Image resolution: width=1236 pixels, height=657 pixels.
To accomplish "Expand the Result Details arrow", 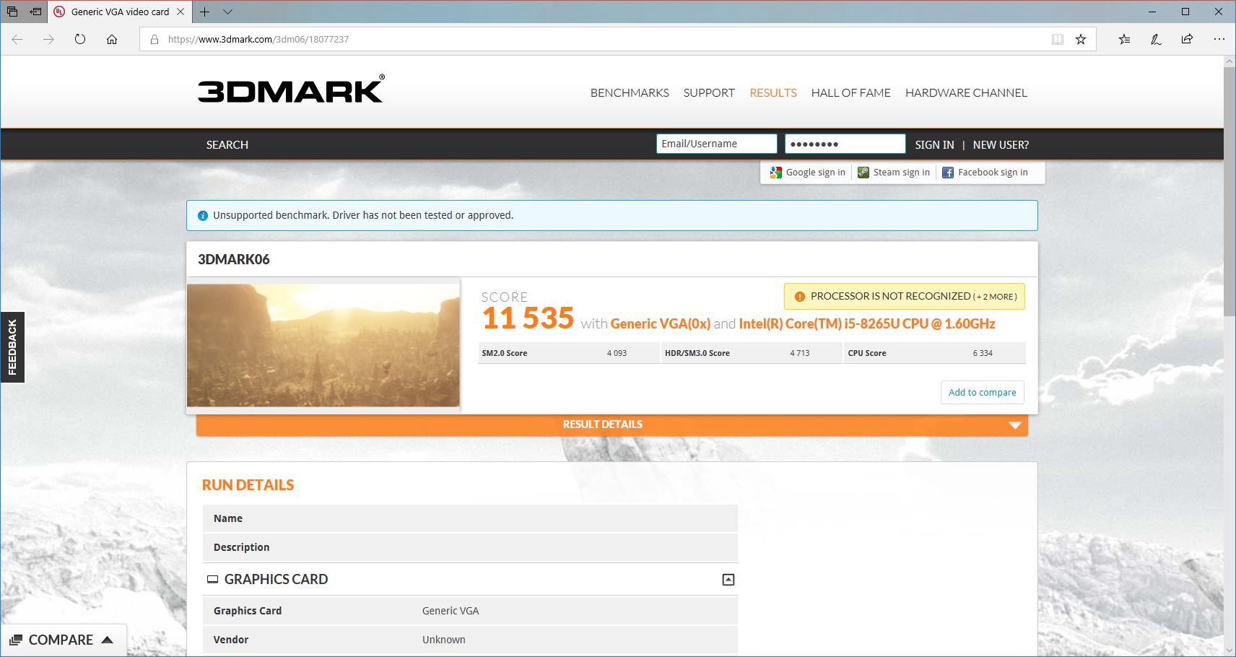I will tap(1015, 425).
